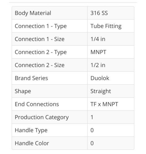Select the 1/2 in value
Screen dimensions: 146x154
[x=98, y=65]
